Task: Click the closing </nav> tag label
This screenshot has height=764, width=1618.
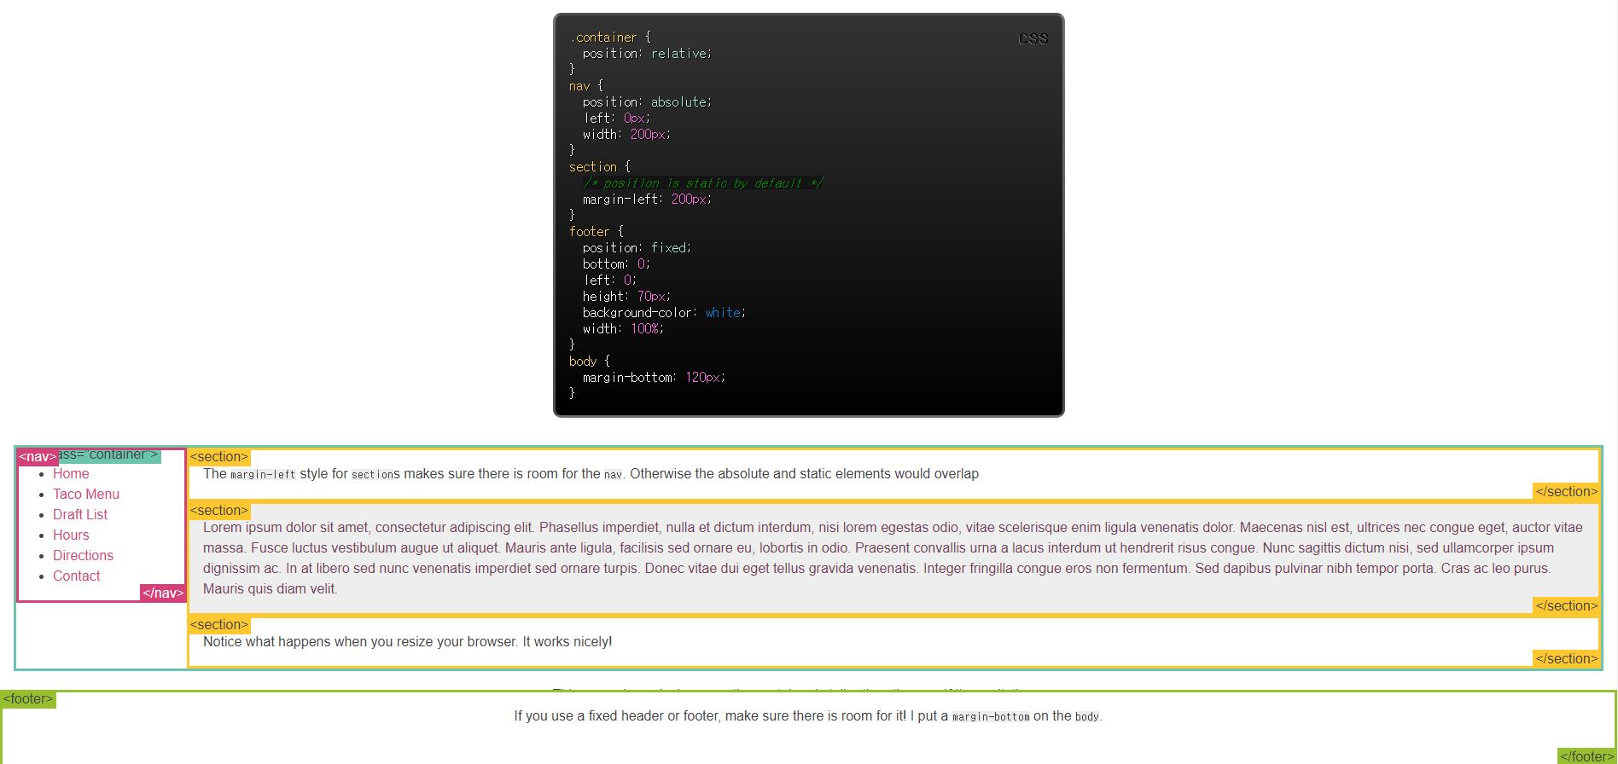Action: (x=163, y=593)
